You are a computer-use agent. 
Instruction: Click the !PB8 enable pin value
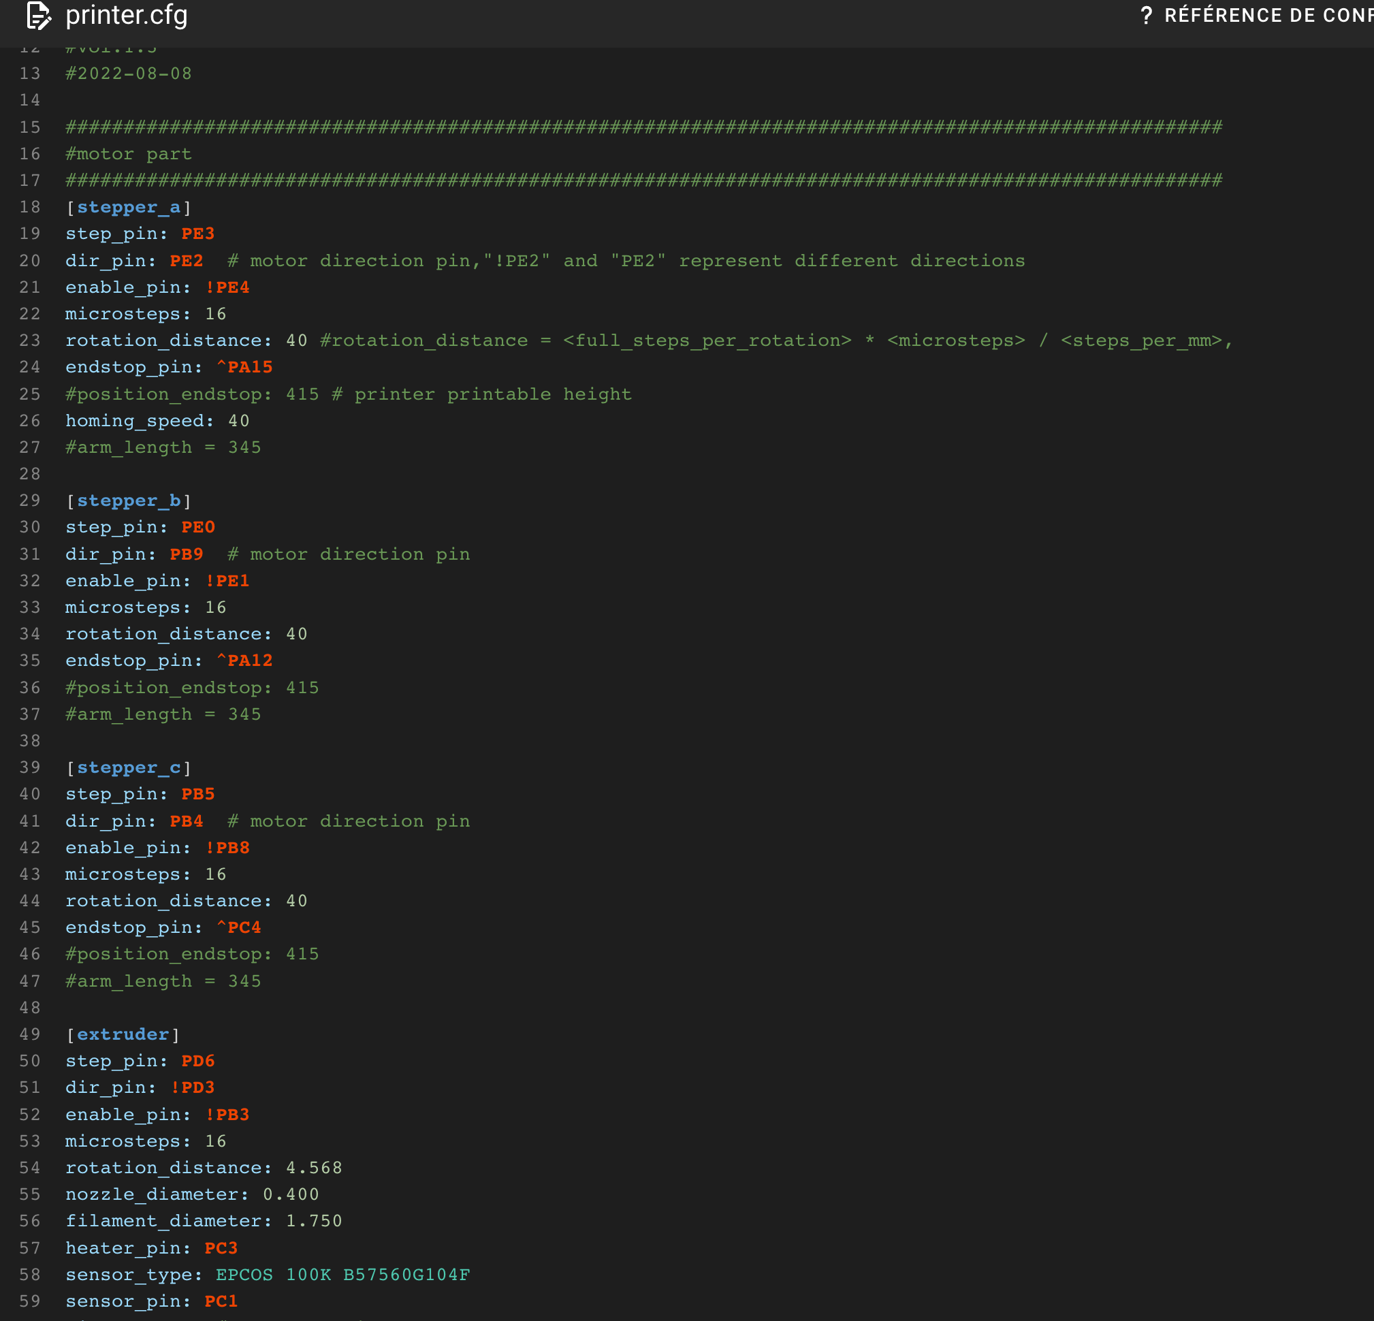[x=227, y=848]
